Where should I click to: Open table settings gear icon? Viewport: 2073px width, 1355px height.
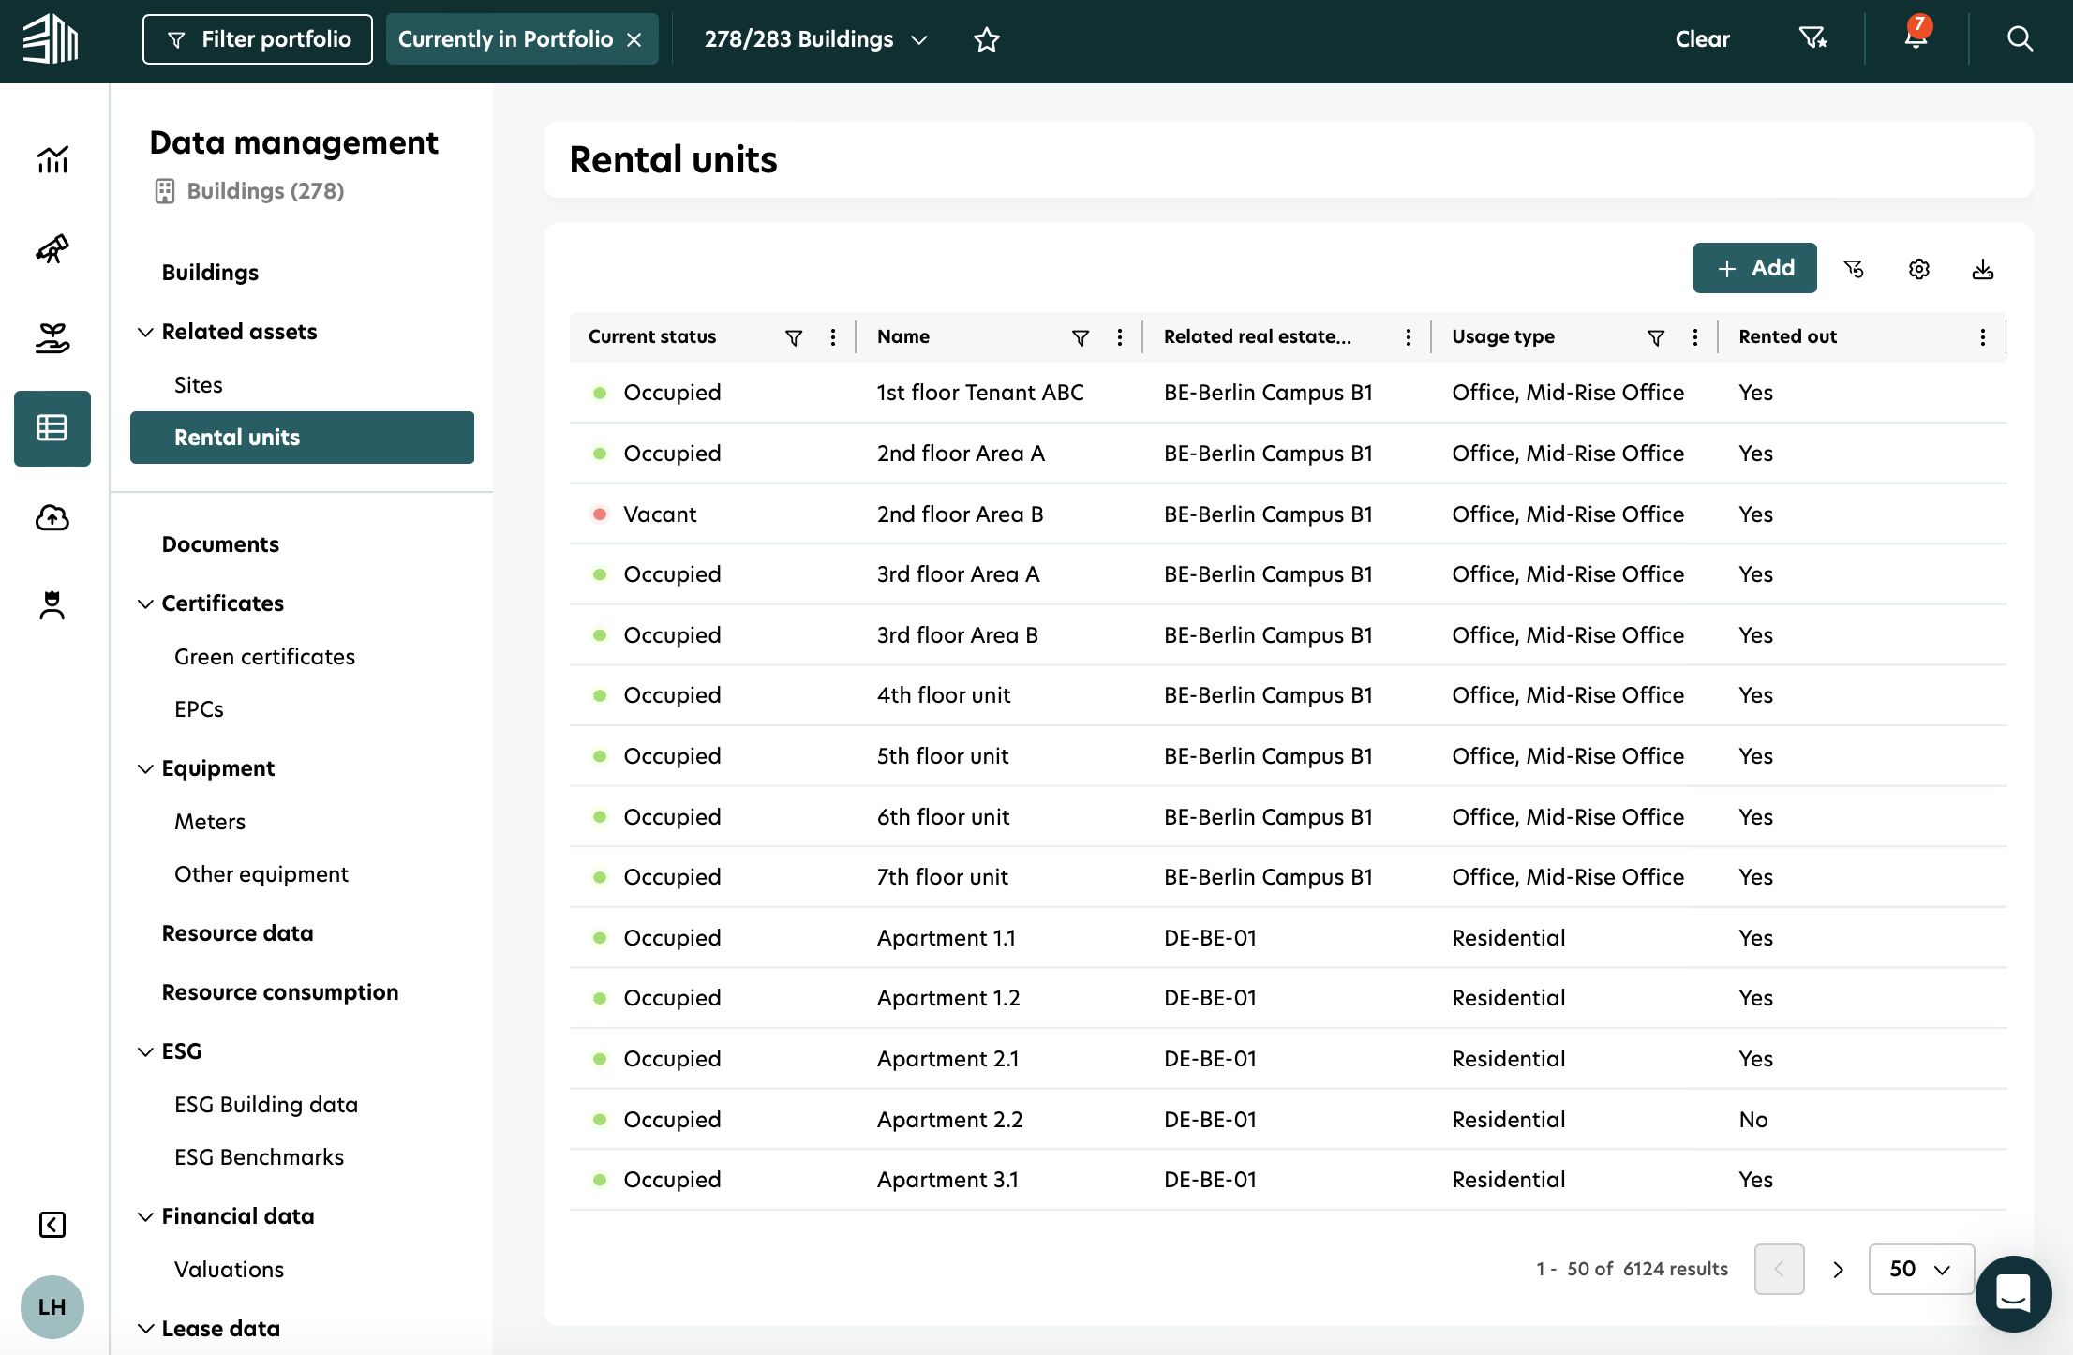tap(1918, 269)
